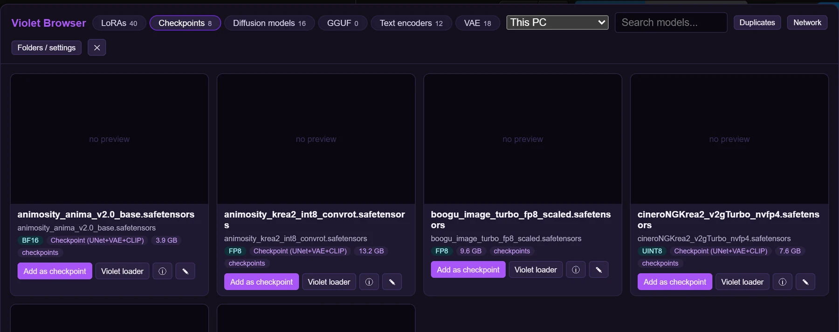Click pencil edit icon on animosity_krea2_int8_convrot card

[x=392, y=282]
